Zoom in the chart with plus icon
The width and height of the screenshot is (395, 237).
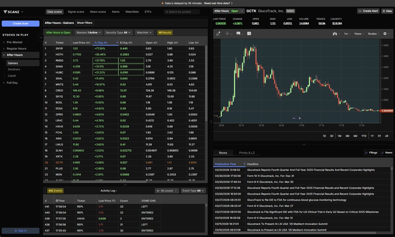300,118
